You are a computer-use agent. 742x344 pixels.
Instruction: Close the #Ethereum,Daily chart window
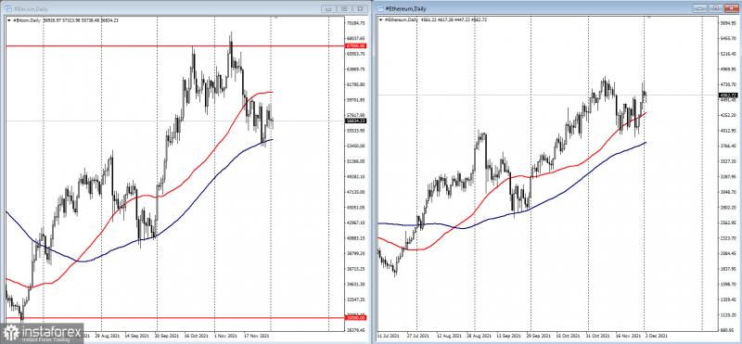732,8
